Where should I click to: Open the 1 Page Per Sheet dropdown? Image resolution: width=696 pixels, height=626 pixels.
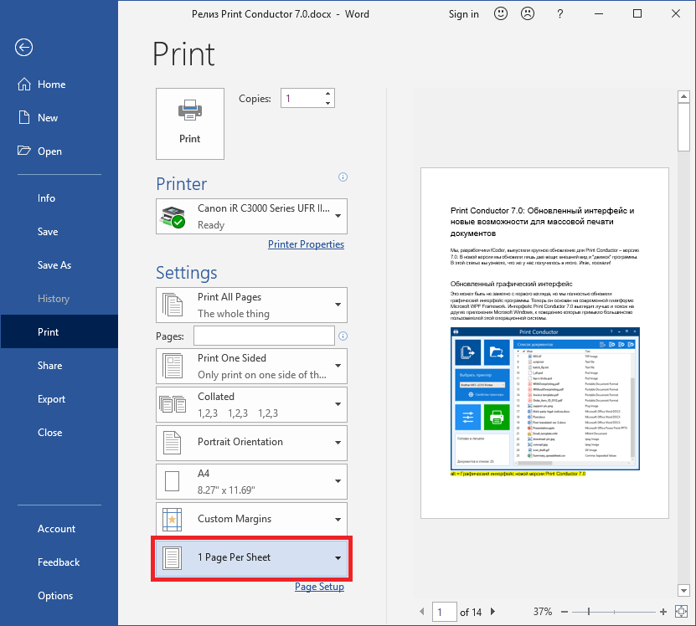[x=251, y=557]
